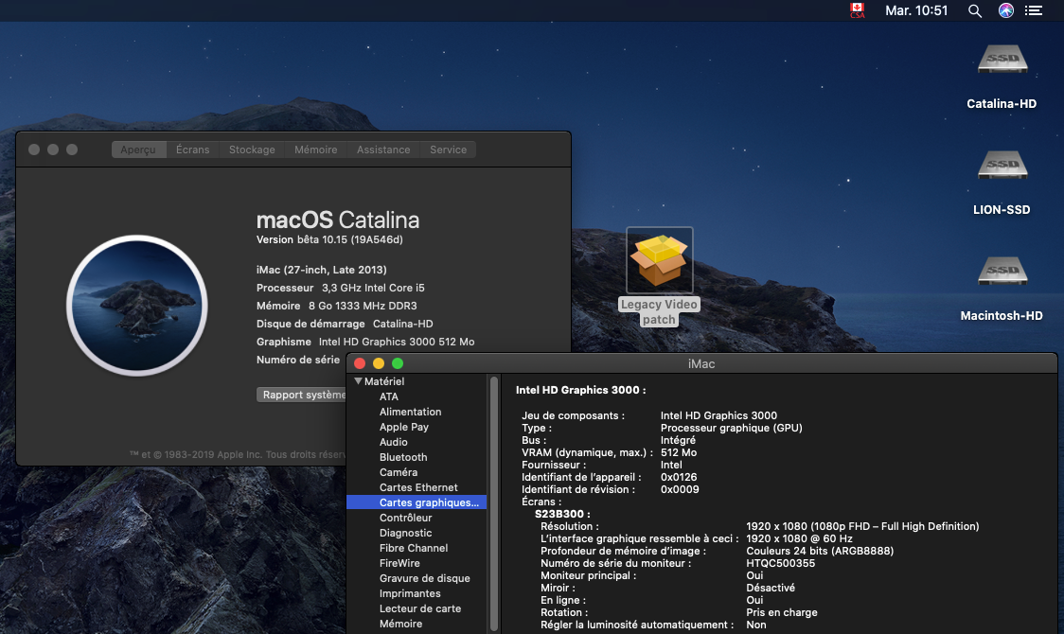Click the device ID value 0x0126
Viewport: 1064px width, 634px height.
tap(679, 477)
